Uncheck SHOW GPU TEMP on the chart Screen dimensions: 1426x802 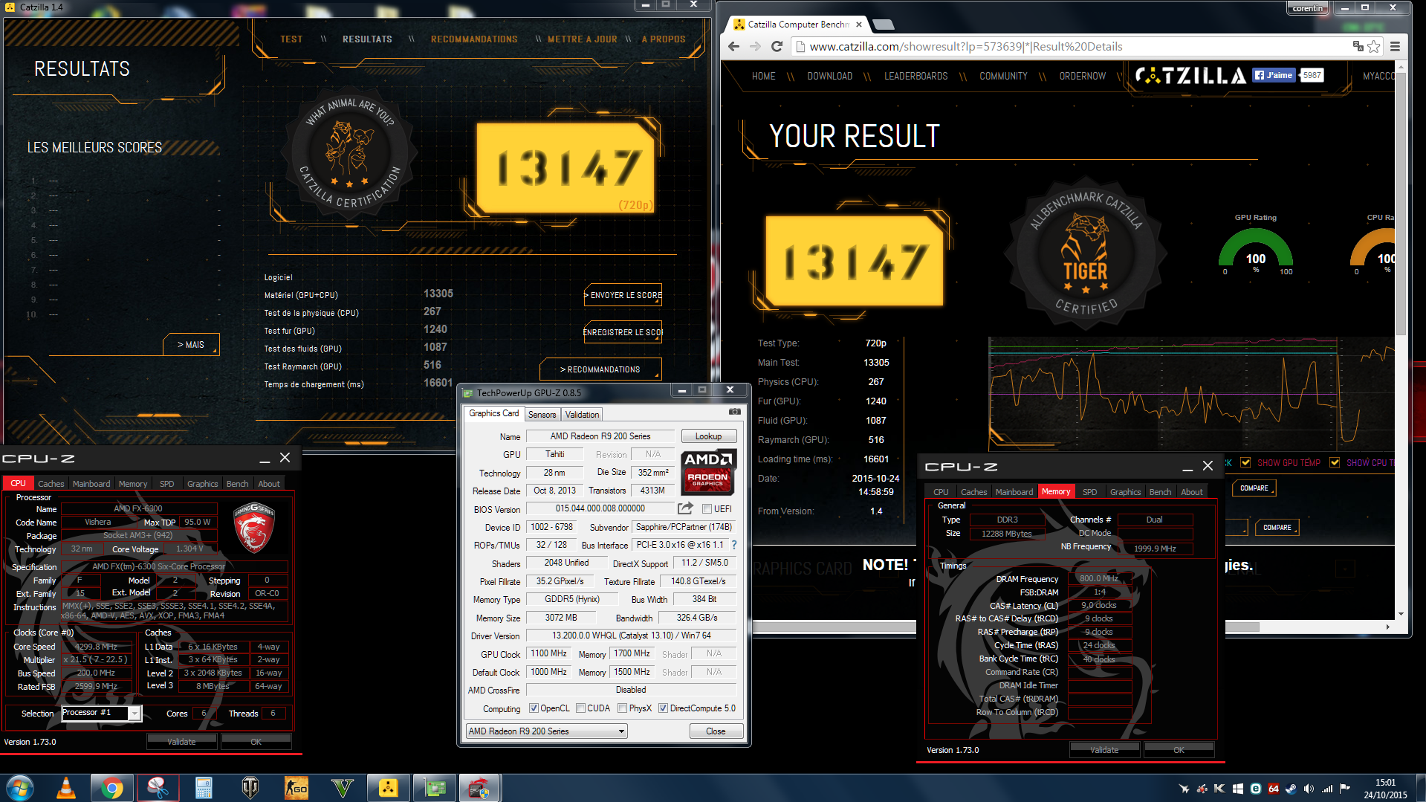point(1245,462)
